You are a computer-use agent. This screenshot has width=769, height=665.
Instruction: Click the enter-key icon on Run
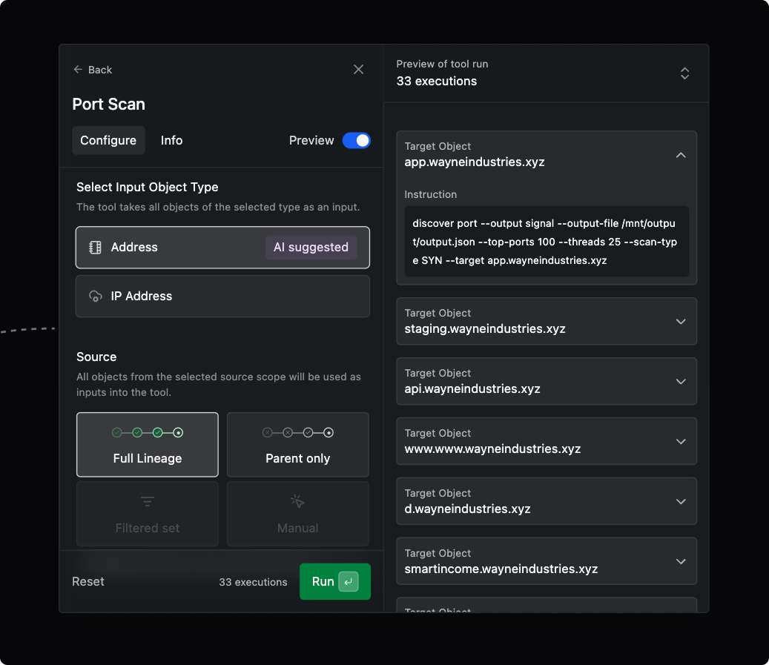click(349, 582)
